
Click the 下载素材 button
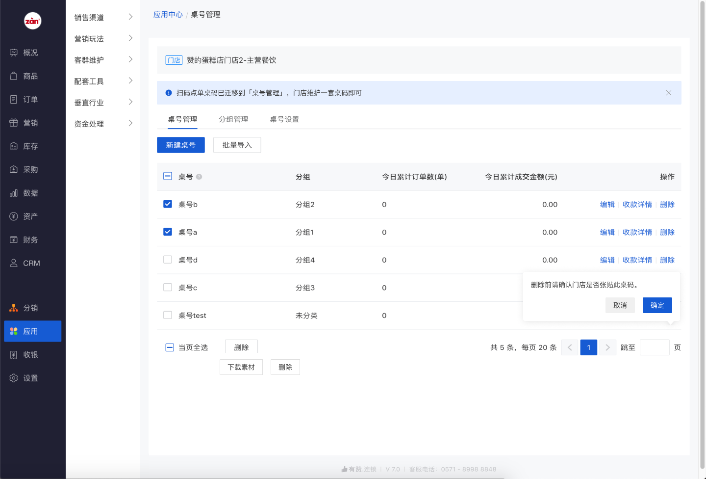coord(241,367)
